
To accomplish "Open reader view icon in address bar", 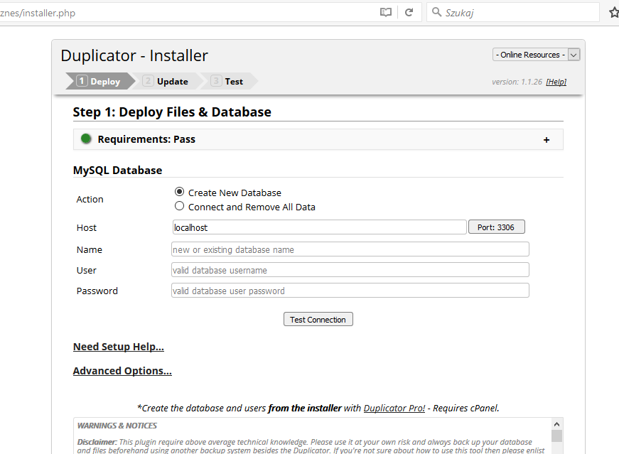I will (x=386, y=12).
